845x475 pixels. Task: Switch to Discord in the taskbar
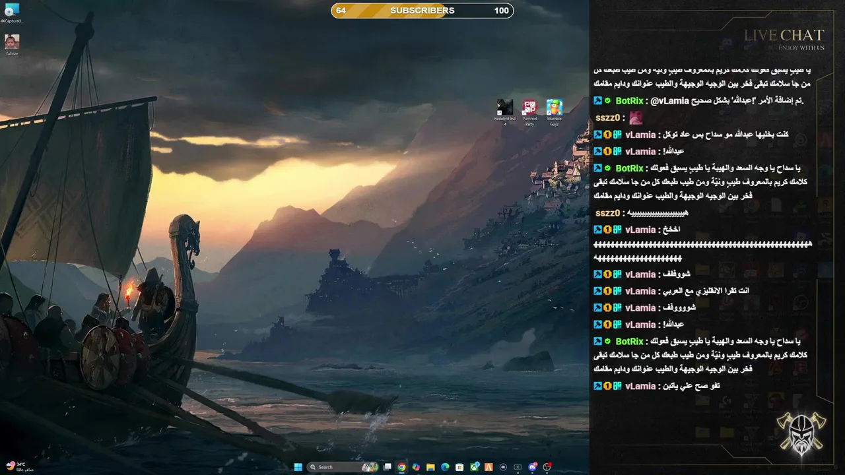click(x=533, y=467)
